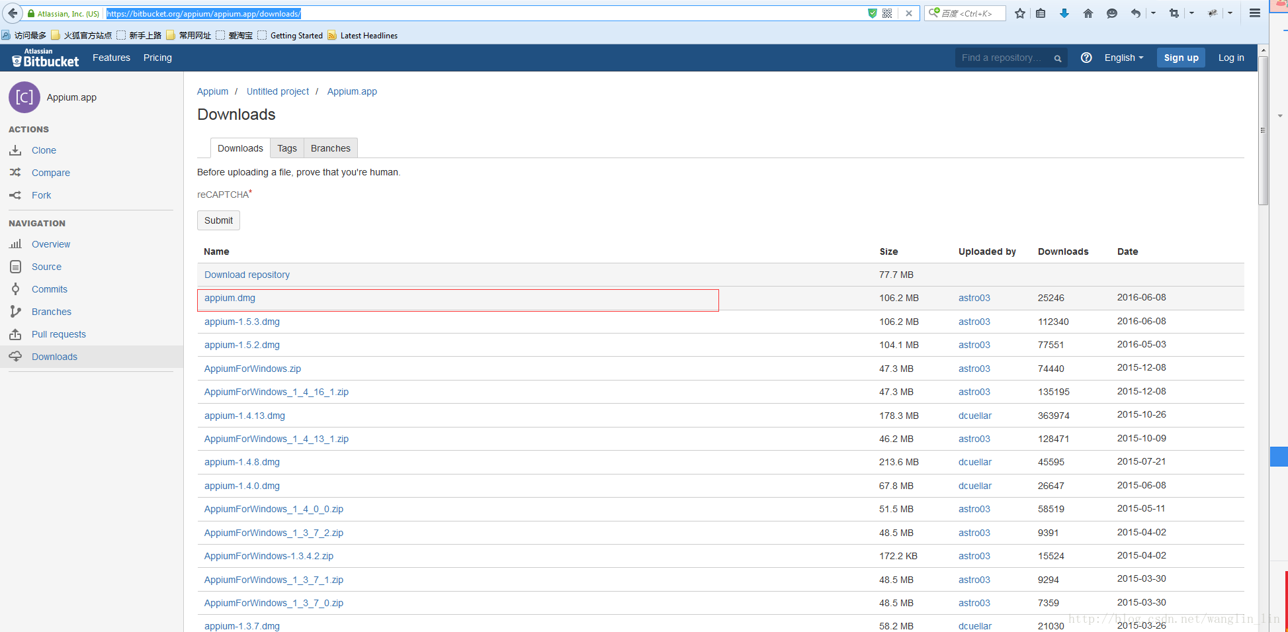
Task: Open the Pull requests navigation link
Action: (x=59, y=334)
